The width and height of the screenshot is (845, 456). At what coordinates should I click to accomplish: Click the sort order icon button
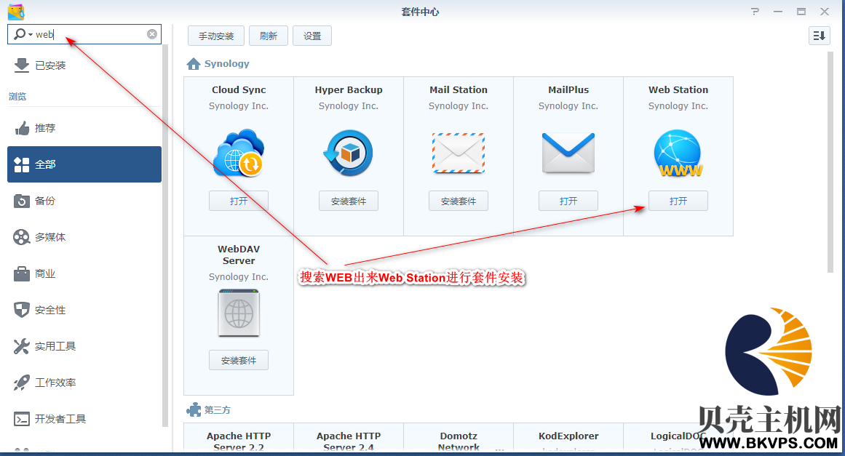point(819,36)
